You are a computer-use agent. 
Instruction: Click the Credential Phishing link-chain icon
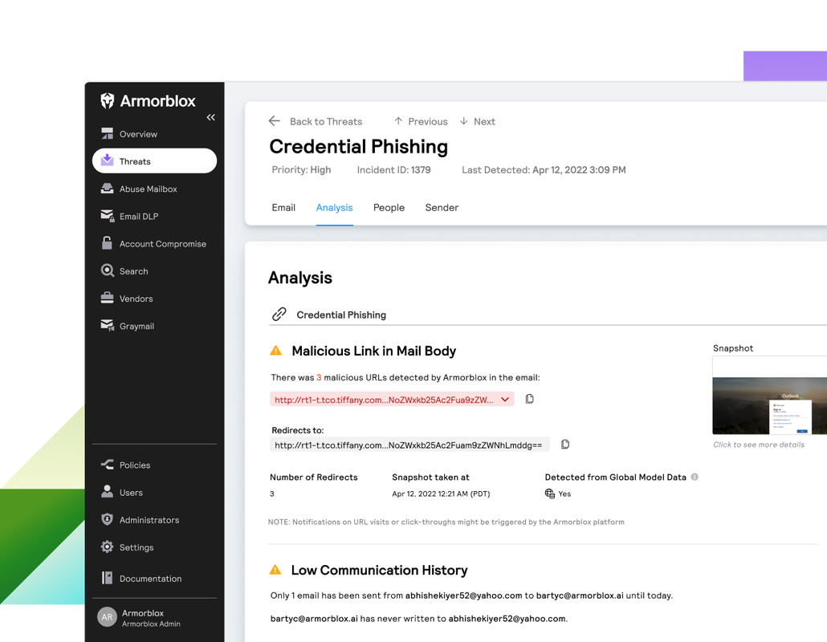[279, 314]
